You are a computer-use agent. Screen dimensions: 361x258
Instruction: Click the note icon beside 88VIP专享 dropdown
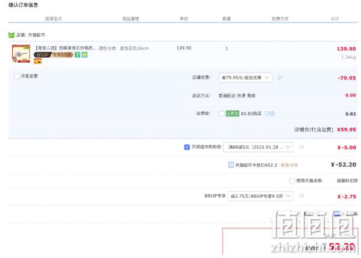301,196
